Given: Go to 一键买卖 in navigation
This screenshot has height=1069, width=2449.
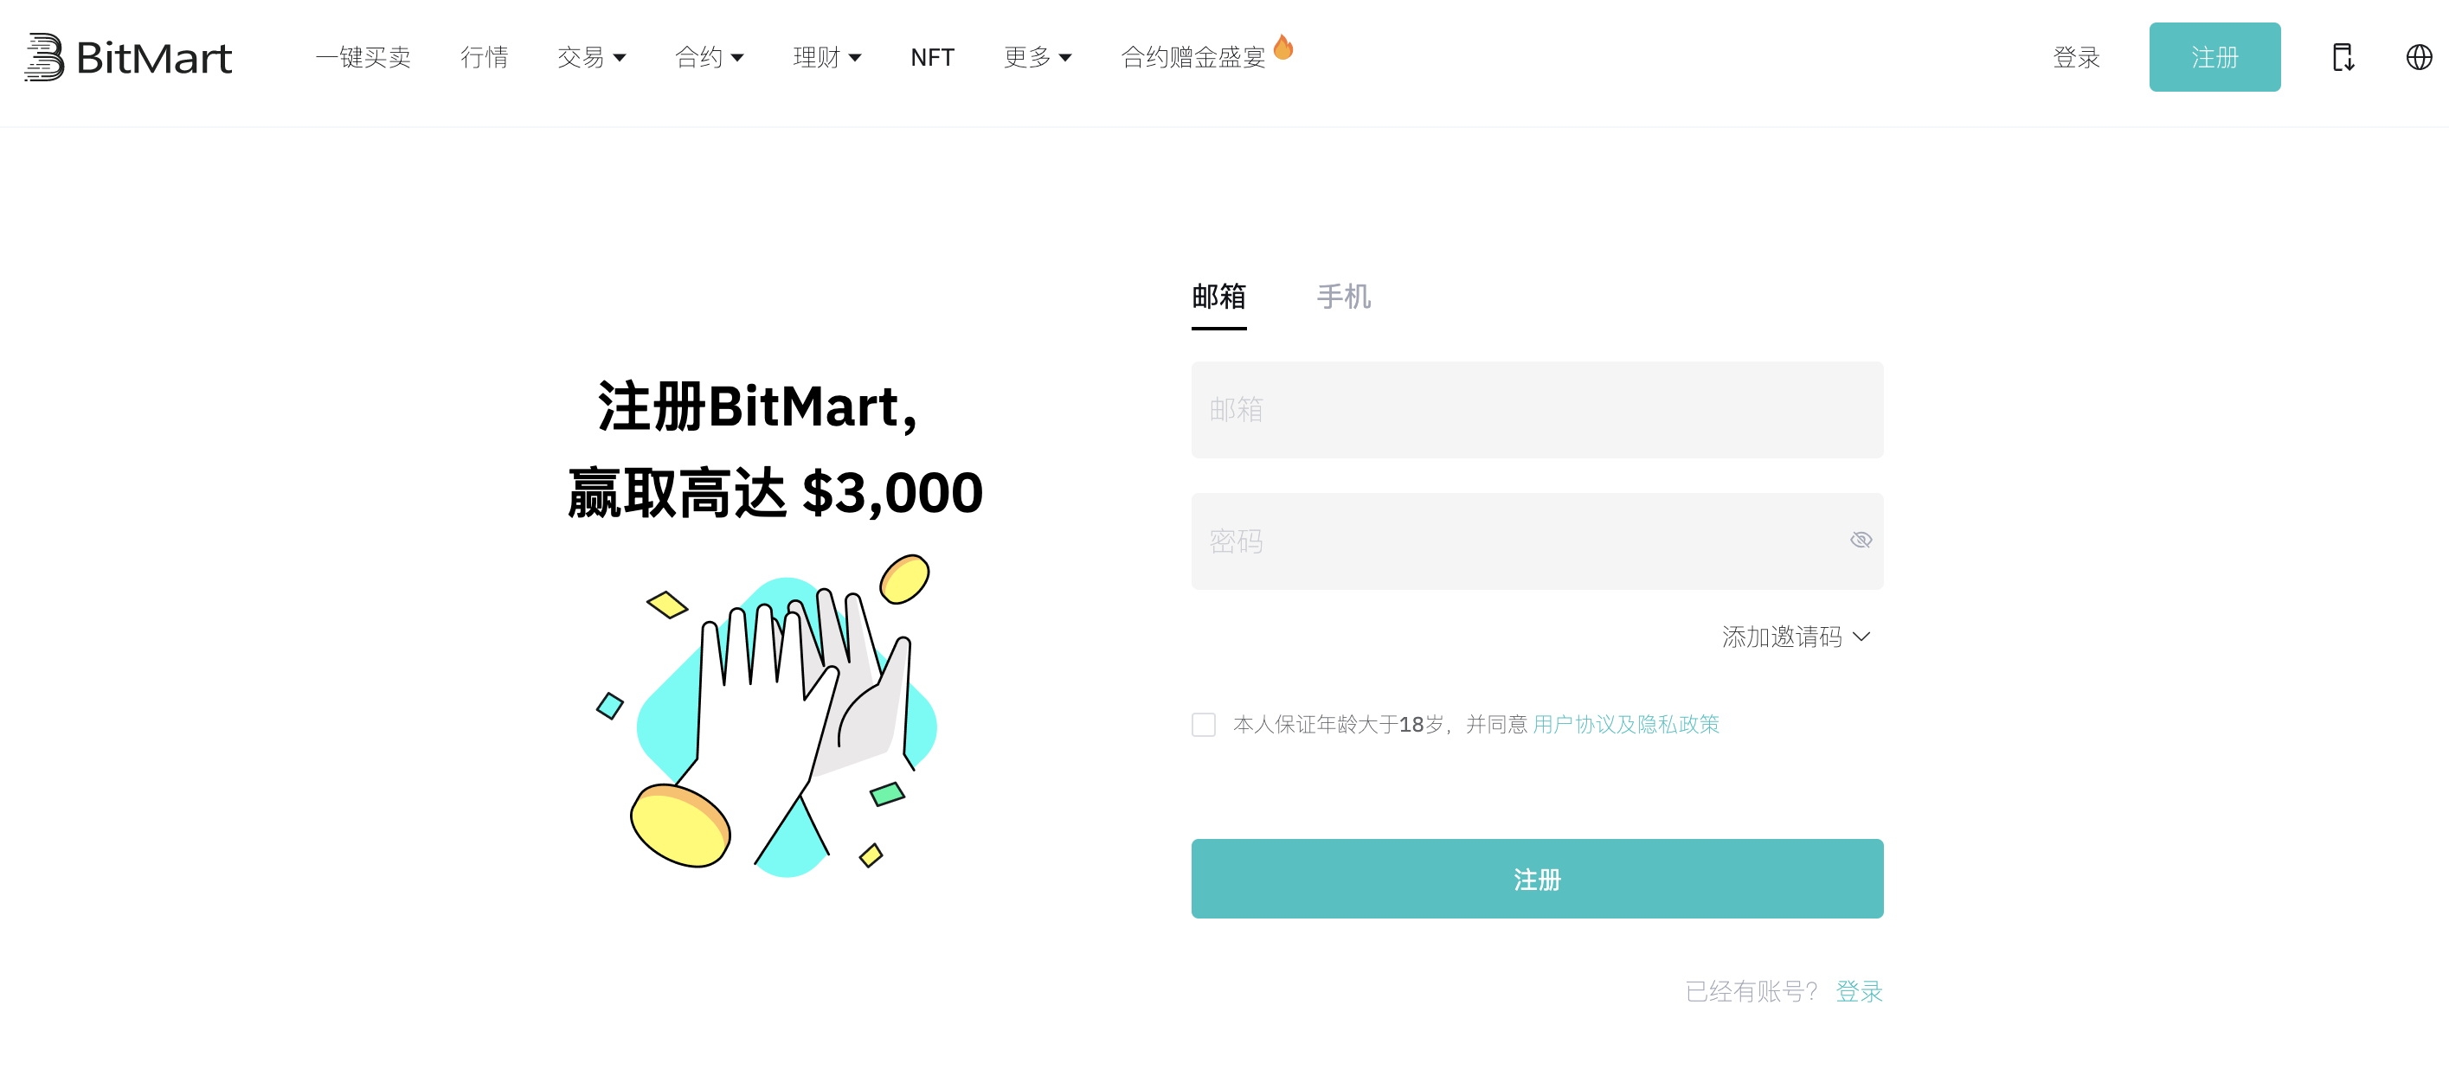Looking at the screenshot, I should click(x=363, y=57).
